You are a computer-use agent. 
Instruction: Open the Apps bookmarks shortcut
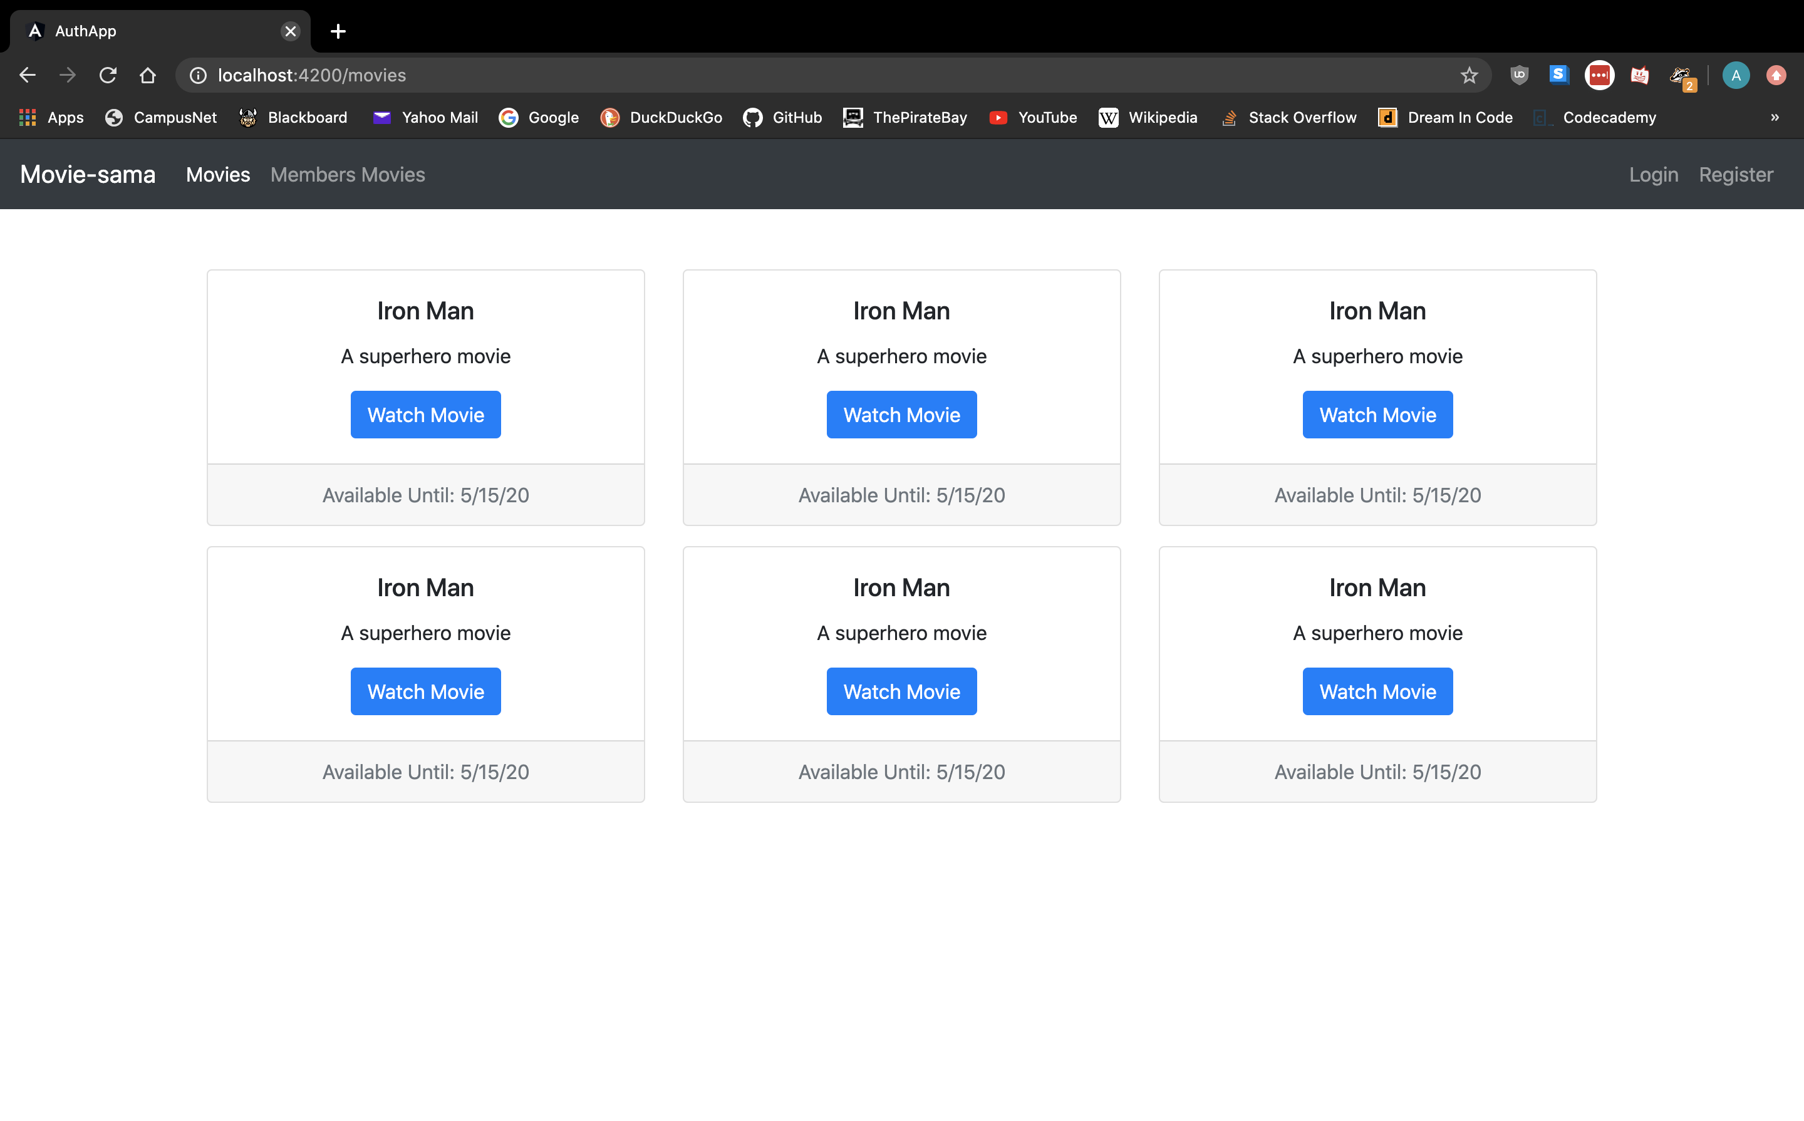tap(51, 117)
